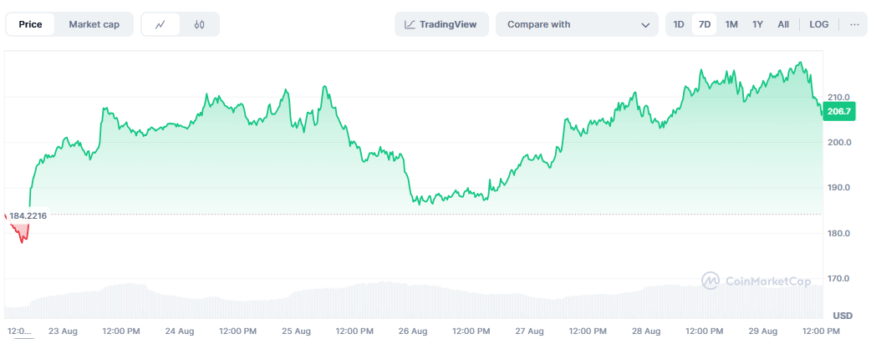
Task: Switch to line chart view icon
Action: pyautogui.click(x=160, y=24)
